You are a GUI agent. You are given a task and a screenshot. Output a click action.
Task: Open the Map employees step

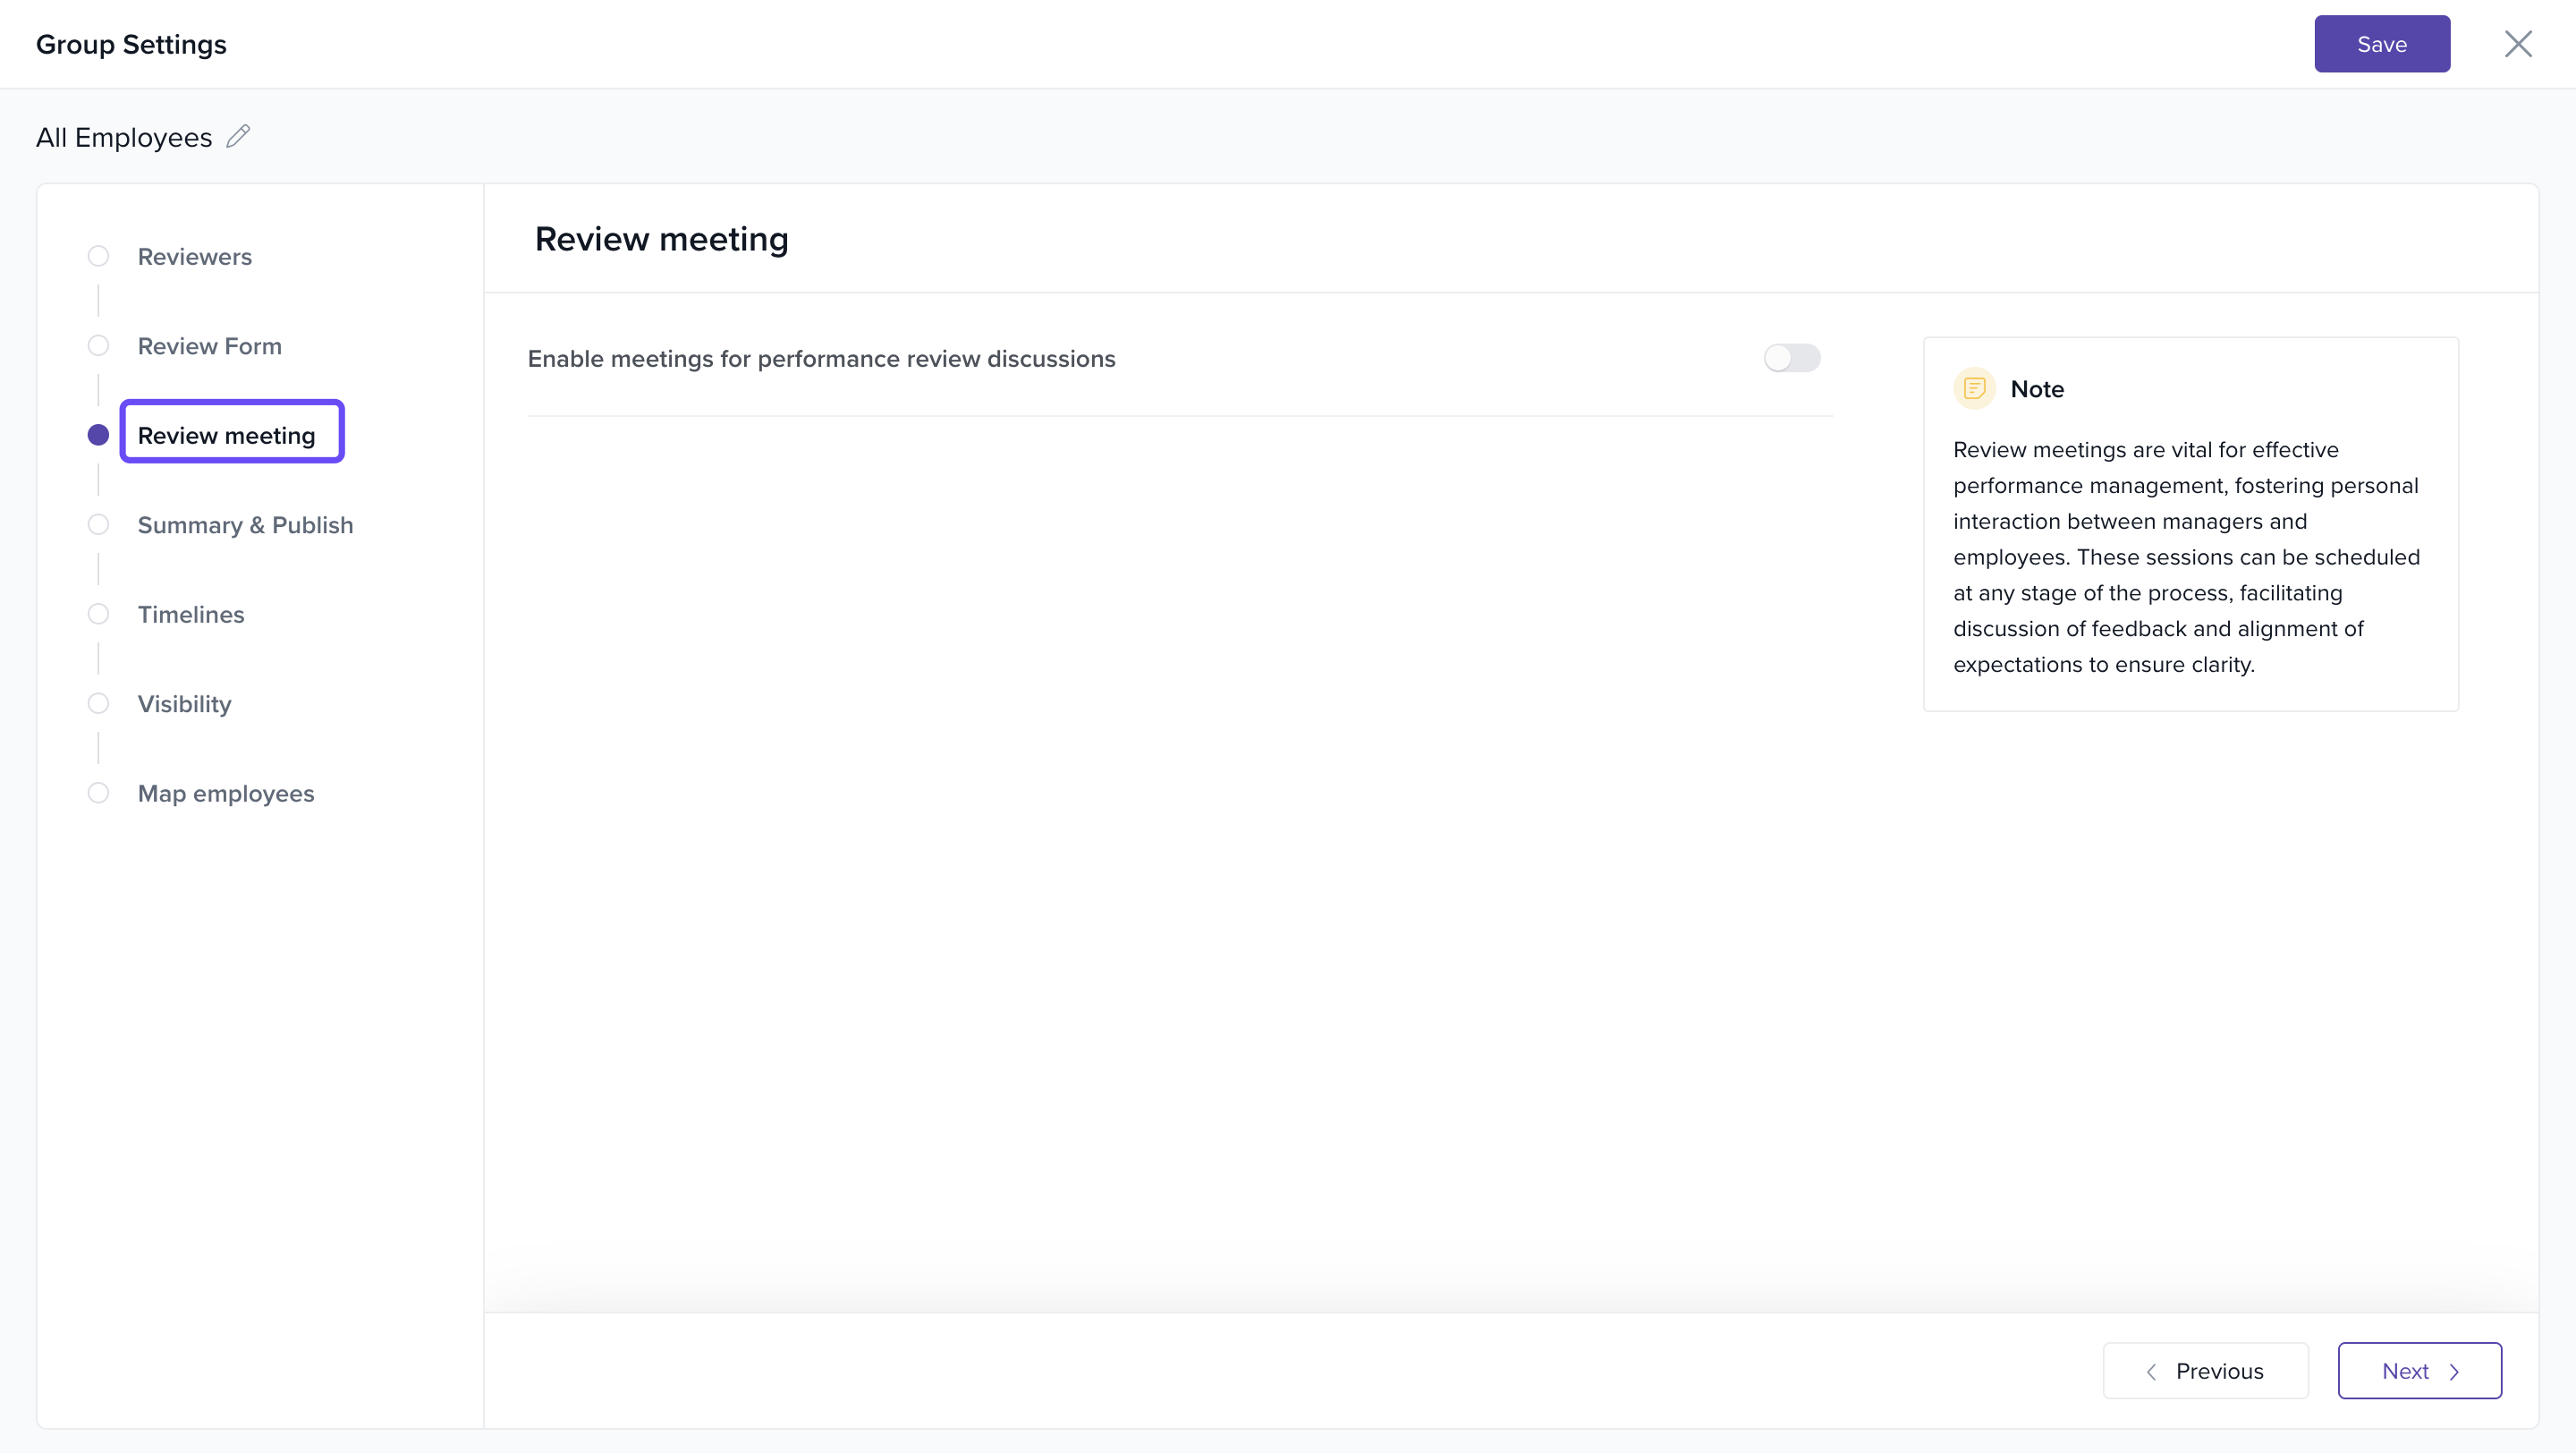(226, 794)
